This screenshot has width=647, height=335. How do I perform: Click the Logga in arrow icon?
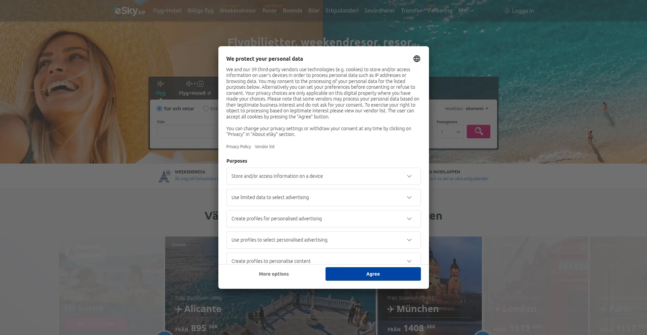(x=506, y=11)
